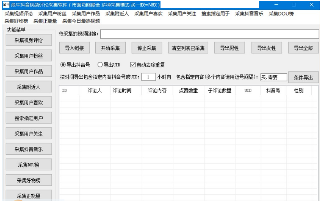Screen dimensions: 321x201
Task: Open 采集用户关注 in the top menu bar
Action: pos(182,14)
